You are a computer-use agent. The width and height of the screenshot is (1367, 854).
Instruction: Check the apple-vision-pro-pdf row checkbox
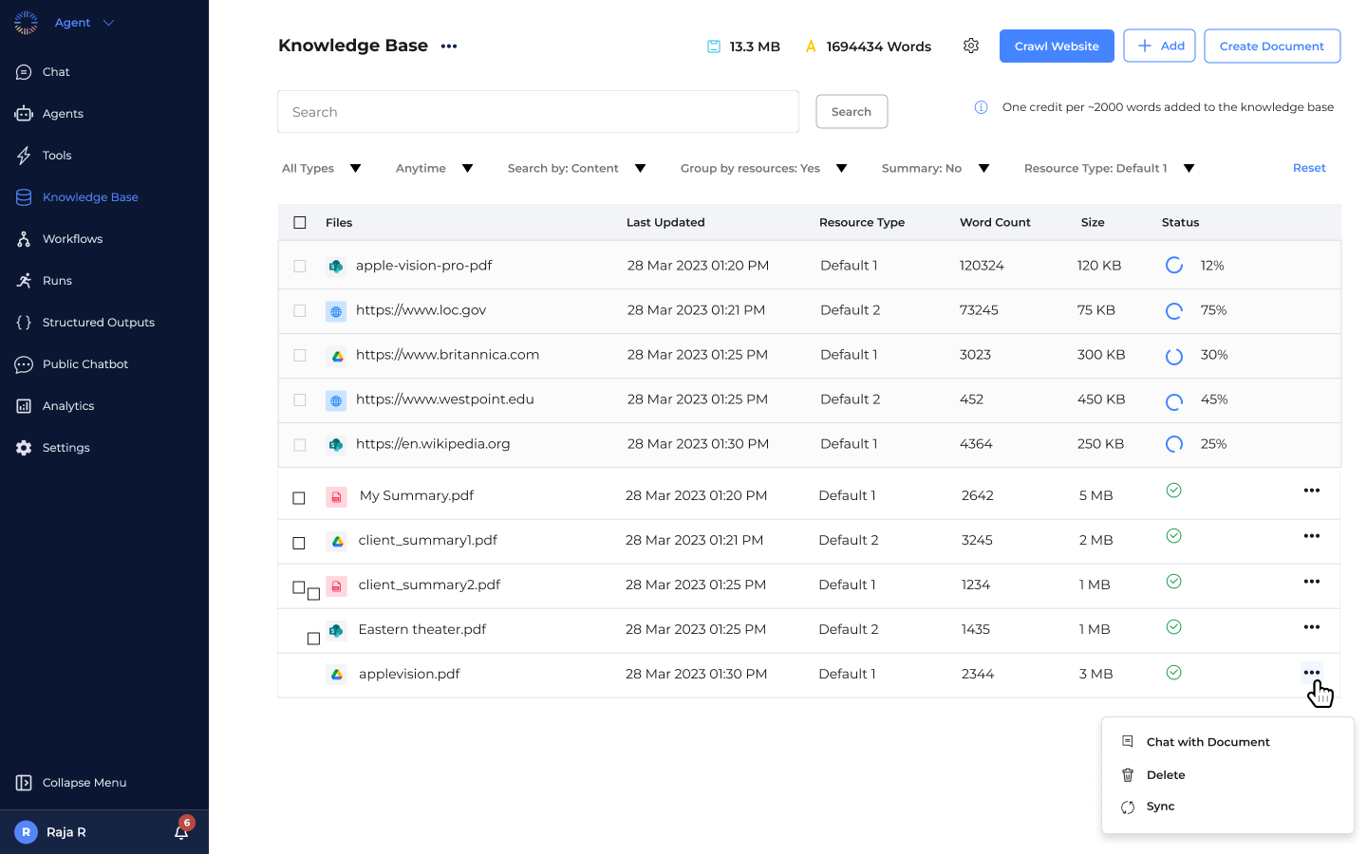coord(300,266)
